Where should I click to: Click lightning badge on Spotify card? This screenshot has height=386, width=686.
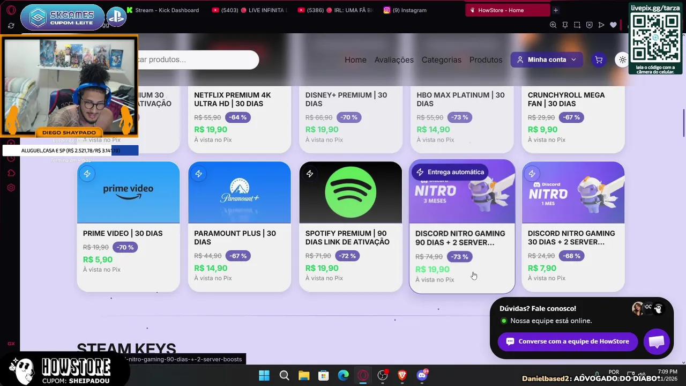point(310,174)
